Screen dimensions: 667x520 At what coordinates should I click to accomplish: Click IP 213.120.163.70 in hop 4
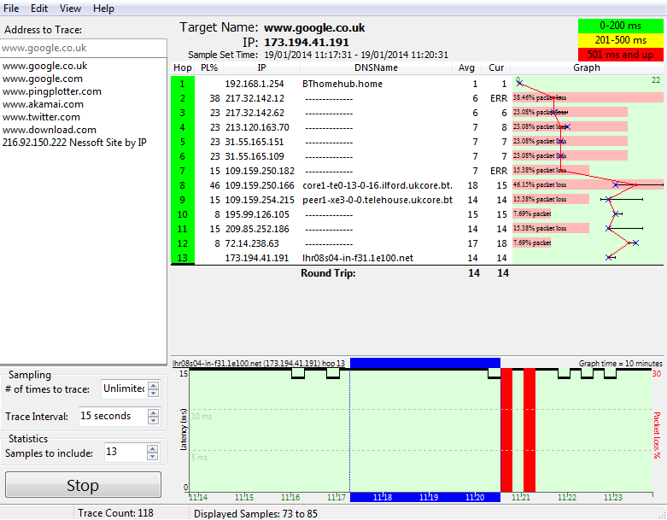257,127
